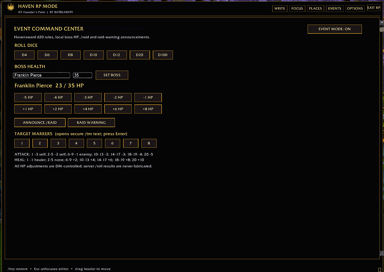Screen dimensions: 384x272
Task: Subtract 2 HP from boss
Action: point(118,97)
